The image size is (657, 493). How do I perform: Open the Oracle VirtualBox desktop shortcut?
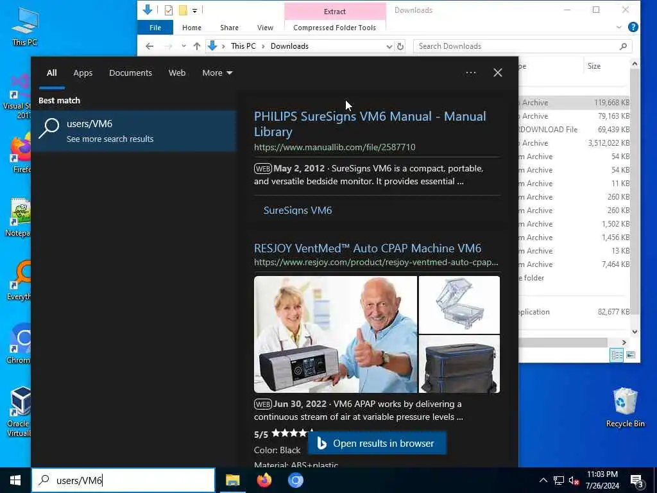[x=19, y=411]
